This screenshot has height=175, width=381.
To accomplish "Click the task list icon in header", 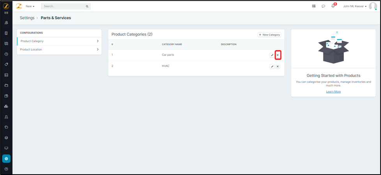I will tap(314, 6).
